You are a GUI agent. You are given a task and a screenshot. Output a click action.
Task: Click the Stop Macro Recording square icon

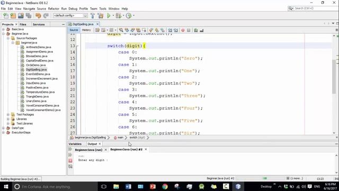(x=189, y=30)
